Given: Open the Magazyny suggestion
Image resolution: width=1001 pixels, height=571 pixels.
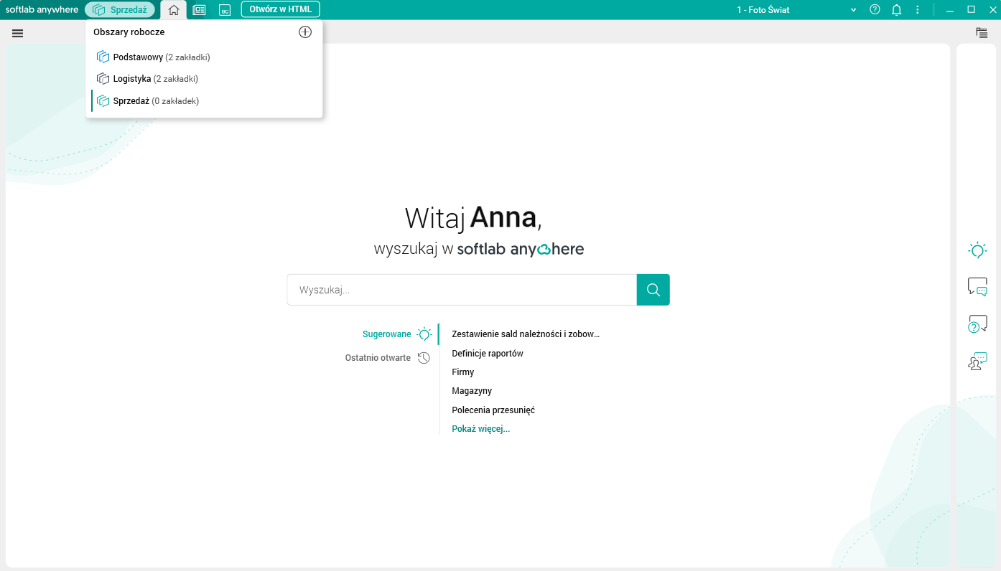Looking at the screenshot, I should (472, 391).
